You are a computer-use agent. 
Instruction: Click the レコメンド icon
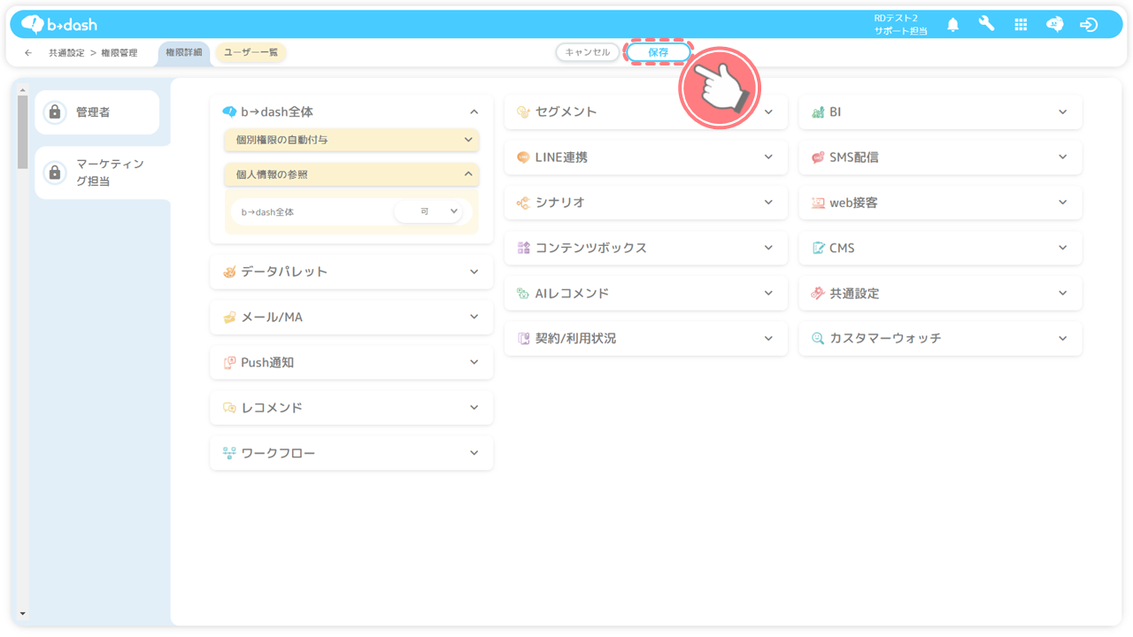tap(229, 408)
